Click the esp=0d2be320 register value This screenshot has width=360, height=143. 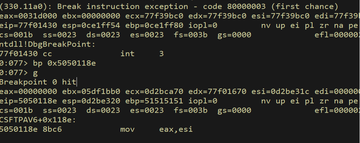[x=91, y=101]
